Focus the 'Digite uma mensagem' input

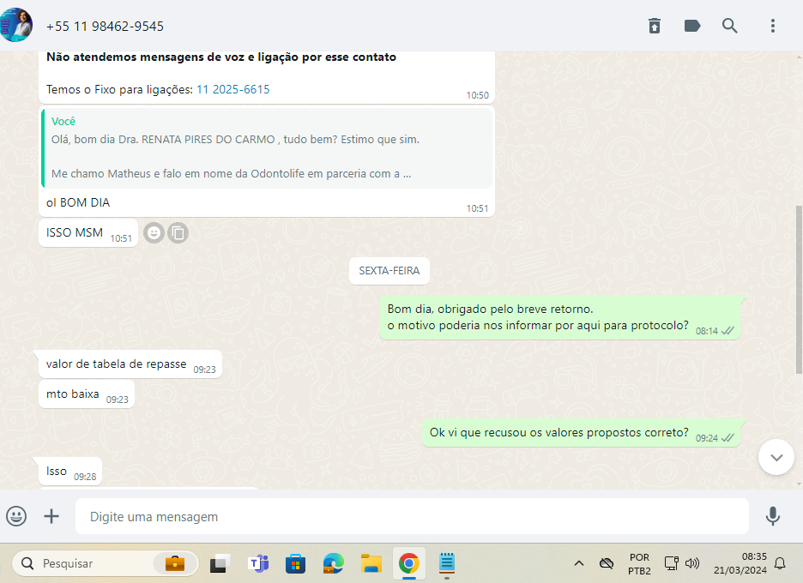[x=412, y=517]
